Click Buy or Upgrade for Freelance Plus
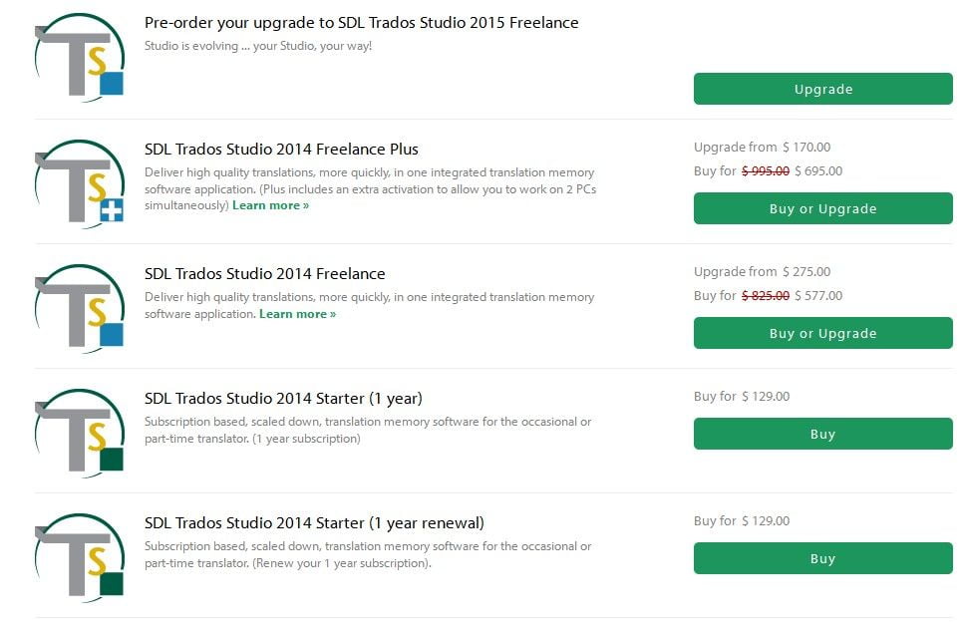 821,208
